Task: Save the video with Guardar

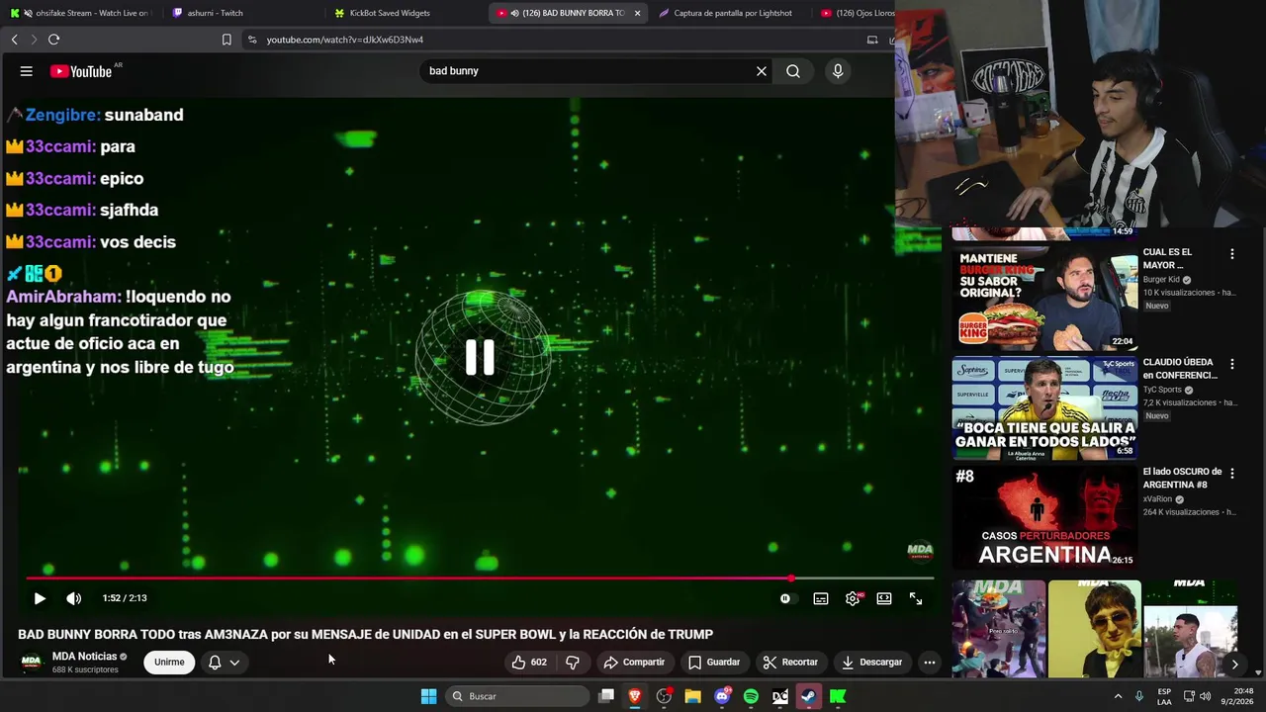Action: click(714, 663)
